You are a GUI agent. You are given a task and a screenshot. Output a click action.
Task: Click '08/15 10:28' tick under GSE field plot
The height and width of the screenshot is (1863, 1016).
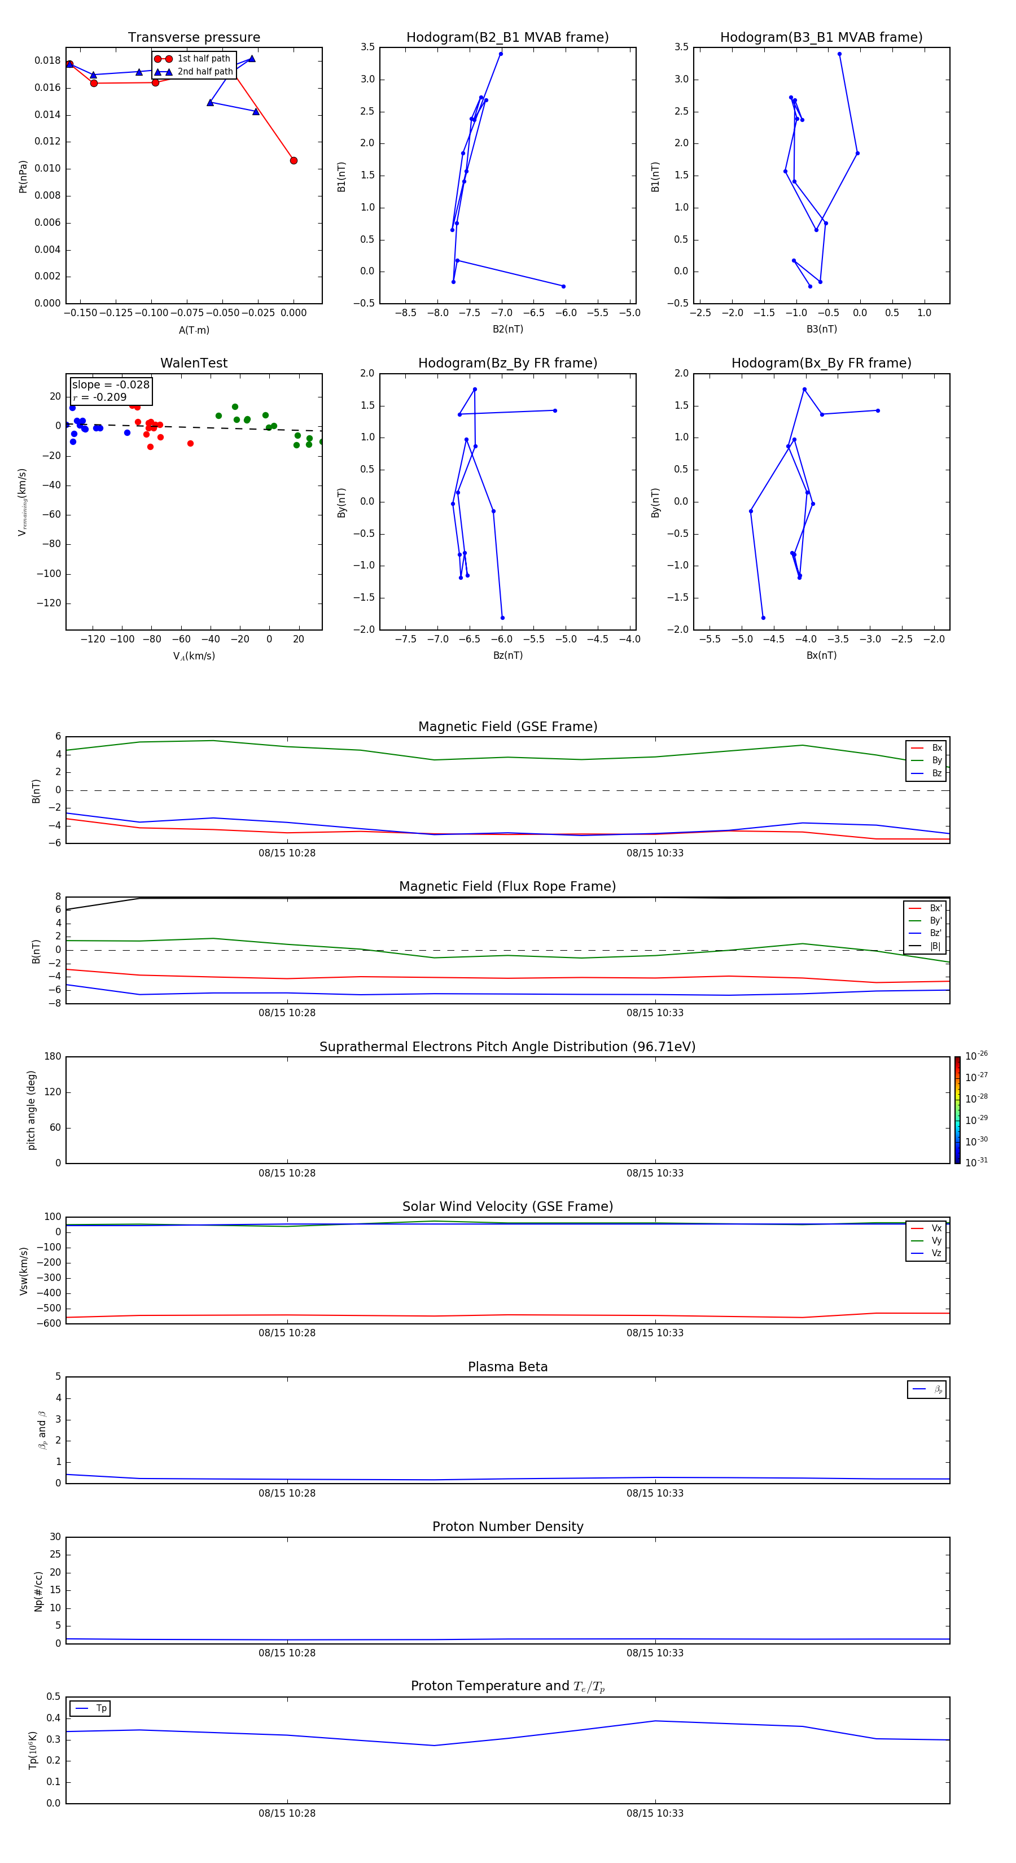287,852
